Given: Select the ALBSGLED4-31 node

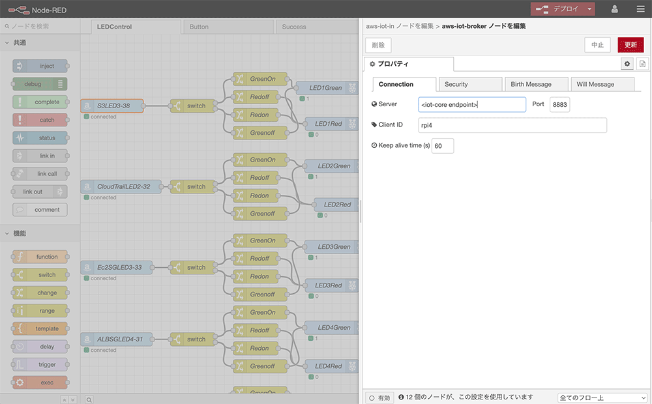Looking at the screenshot, I should [x=117, y=339].
